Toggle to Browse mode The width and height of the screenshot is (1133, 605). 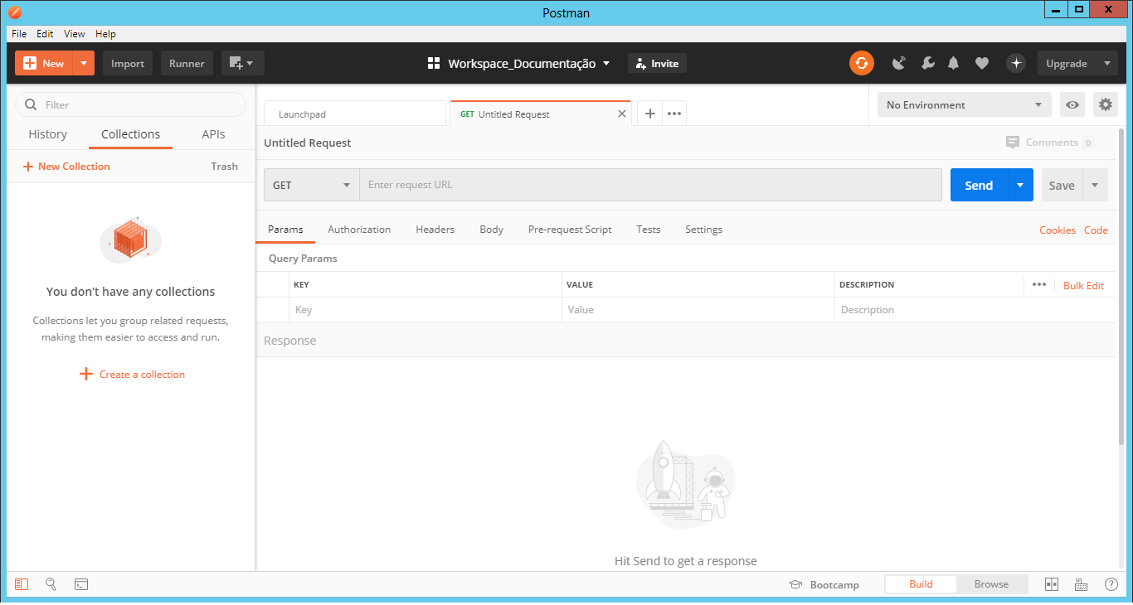pos(991,584)
